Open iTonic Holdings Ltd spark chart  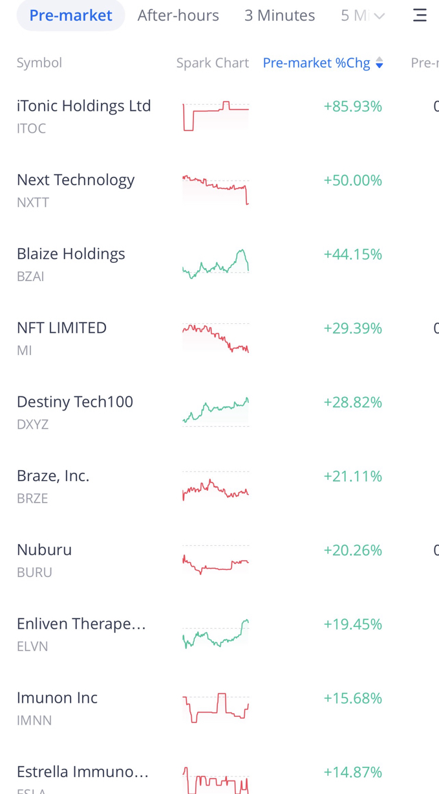216,116
